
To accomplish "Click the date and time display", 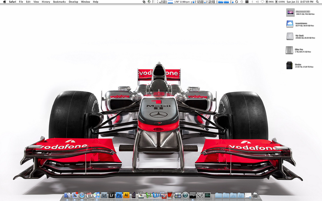I will (300, 2).
